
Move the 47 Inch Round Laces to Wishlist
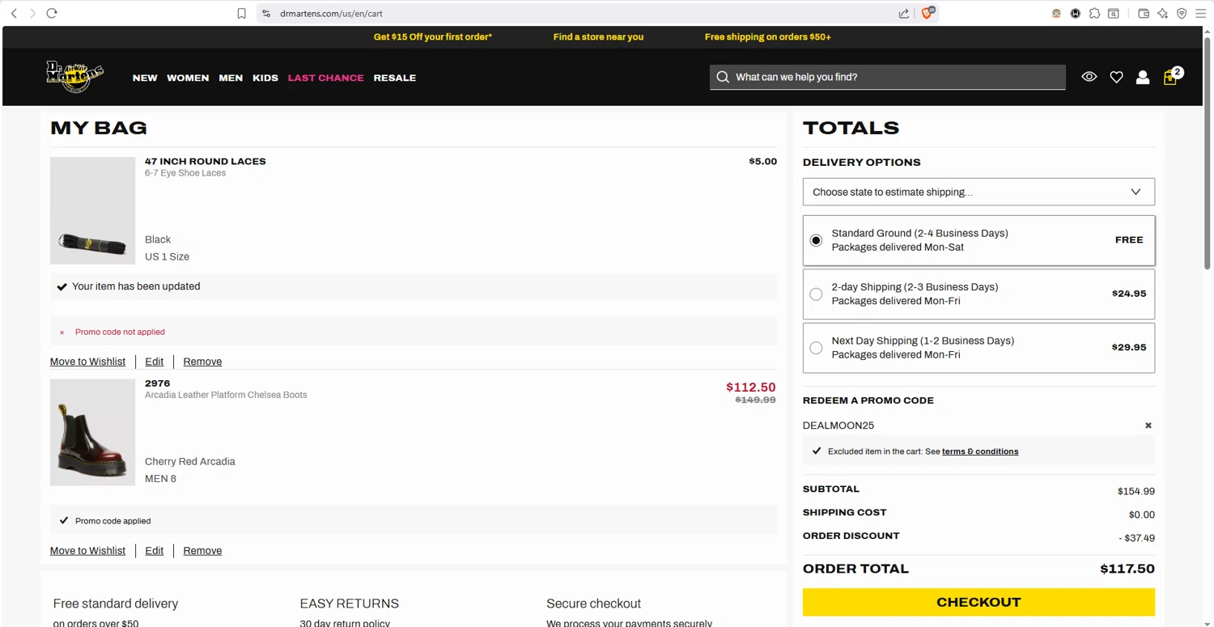pyautogui.click(x=87, y=362)
